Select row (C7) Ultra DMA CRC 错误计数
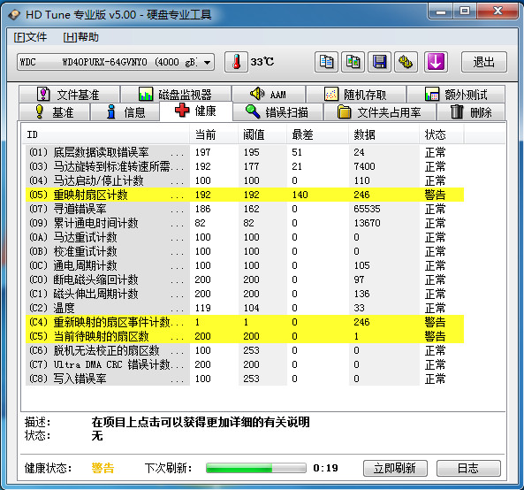This screenshot has height=490, width=524. tap(245, 364)
